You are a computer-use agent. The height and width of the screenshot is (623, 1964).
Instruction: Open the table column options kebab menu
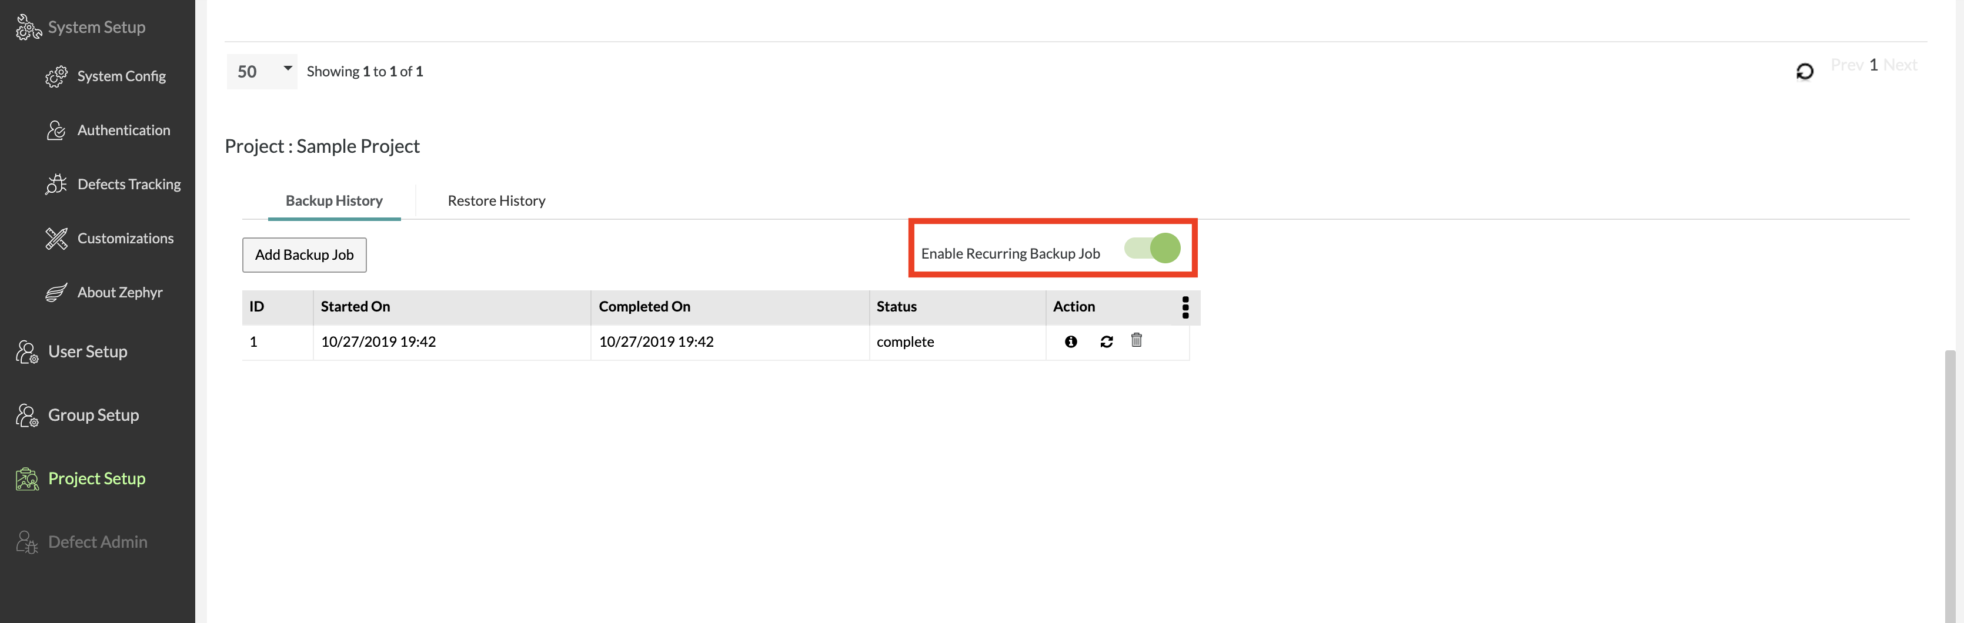[x=1185, y=307]
